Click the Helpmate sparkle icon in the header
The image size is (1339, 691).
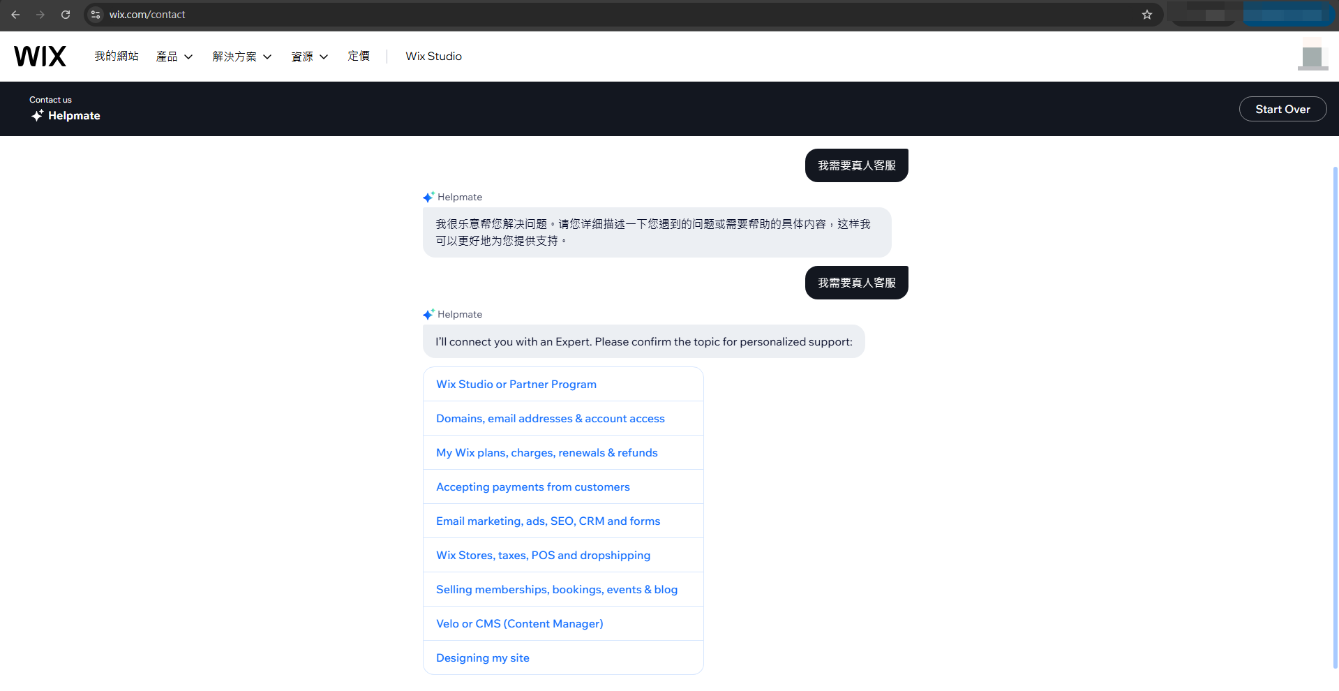pos(38,116)
